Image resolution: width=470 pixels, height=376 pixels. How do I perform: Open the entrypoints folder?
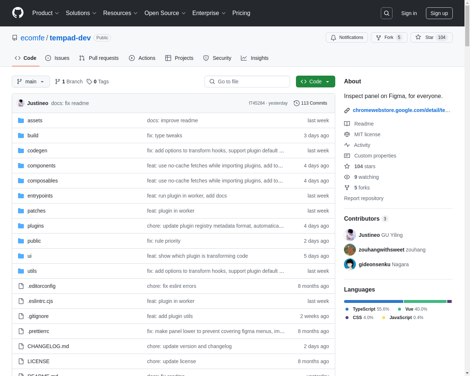coord(40,196)
